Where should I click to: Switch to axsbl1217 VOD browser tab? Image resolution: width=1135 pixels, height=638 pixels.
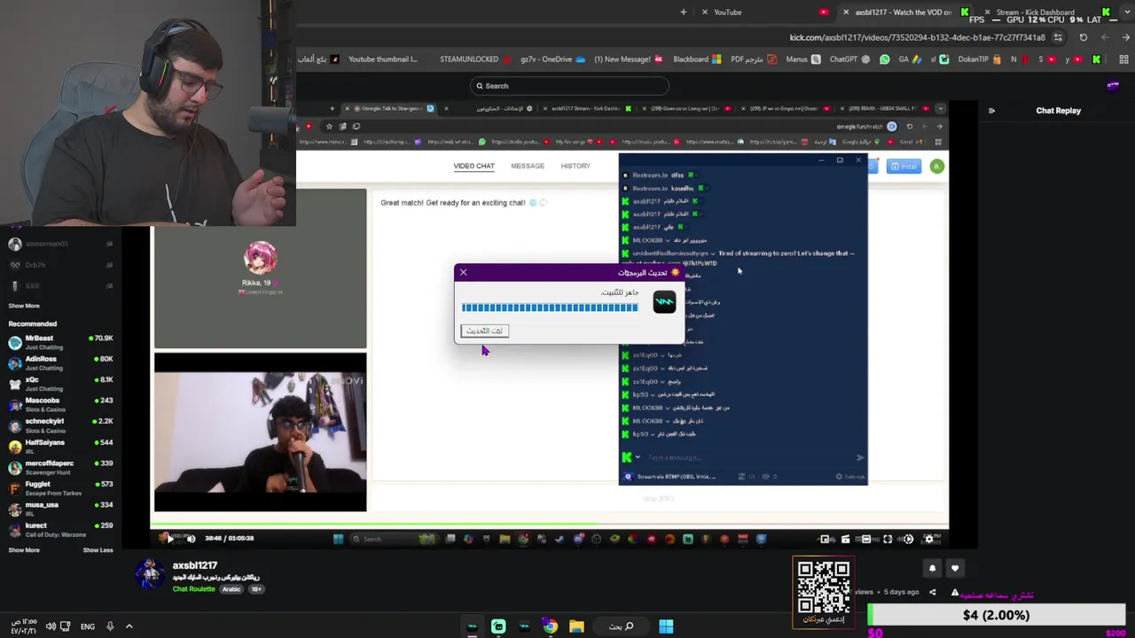pyautogui.click(x=904, y=12)
